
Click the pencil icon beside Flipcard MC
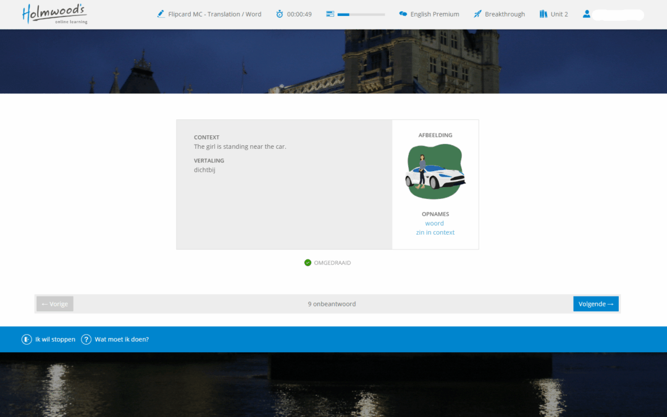(x=161, y=14)
